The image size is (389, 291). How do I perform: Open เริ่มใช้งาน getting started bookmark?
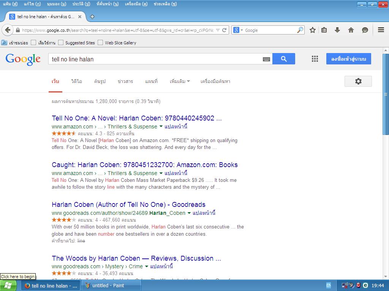point(43,42)
